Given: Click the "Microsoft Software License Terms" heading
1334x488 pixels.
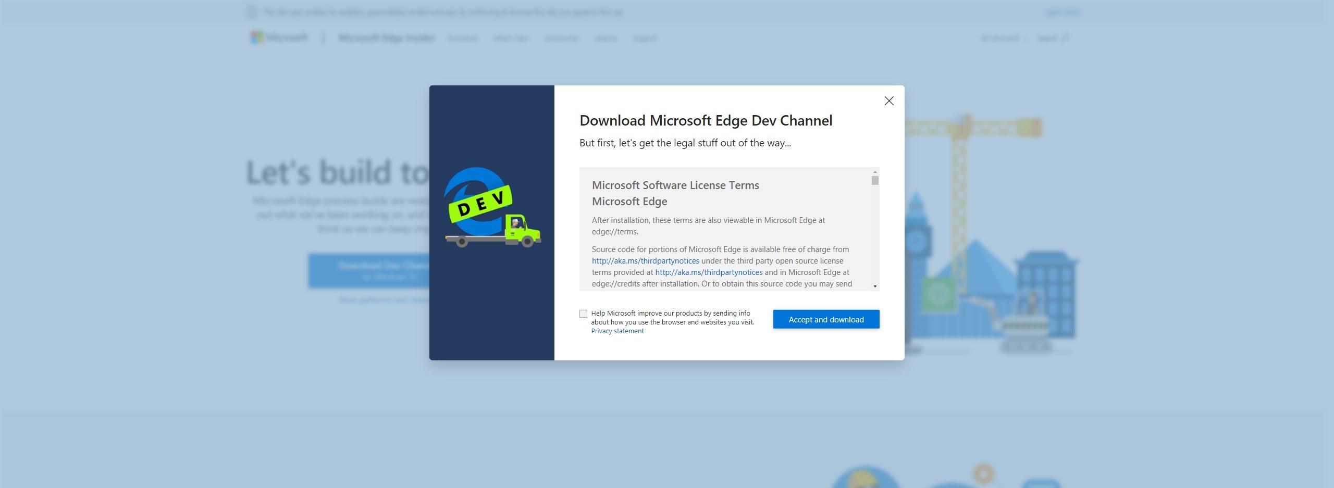Looking at the screenshot, I should tap(675, 185).
